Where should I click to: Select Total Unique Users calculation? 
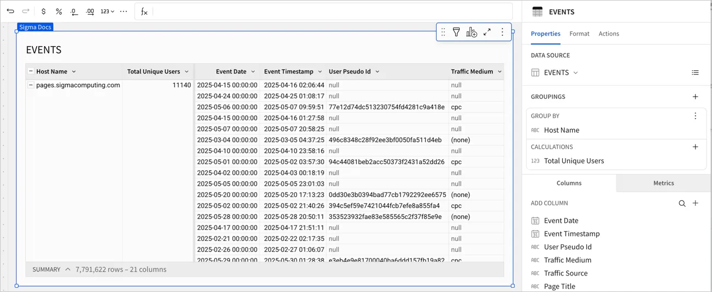click(574, 161)
